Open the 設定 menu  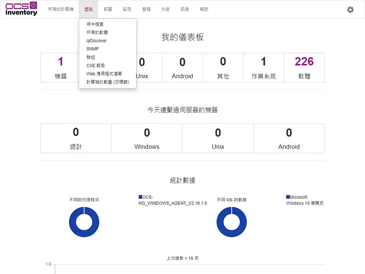[127, 9]
